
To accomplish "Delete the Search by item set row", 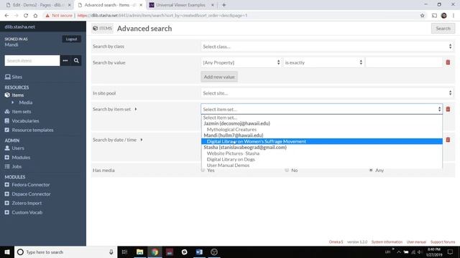I will [448, 109].
